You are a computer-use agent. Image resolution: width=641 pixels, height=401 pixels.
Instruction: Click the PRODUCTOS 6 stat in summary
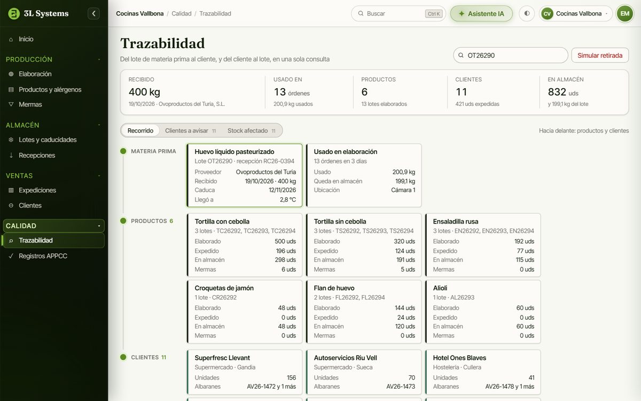click(x=400, y=92)
